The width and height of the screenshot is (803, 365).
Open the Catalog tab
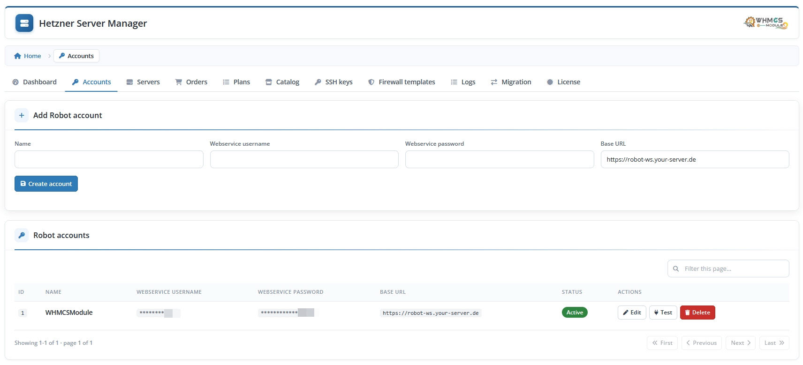(x=282, y=82)
